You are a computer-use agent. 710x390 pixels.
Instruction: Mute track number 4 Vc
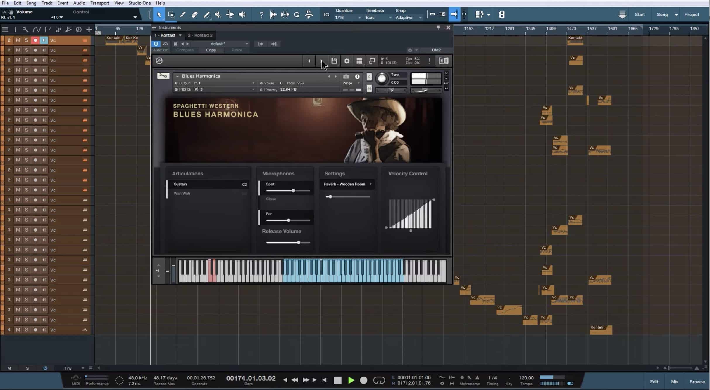[18, 330]
